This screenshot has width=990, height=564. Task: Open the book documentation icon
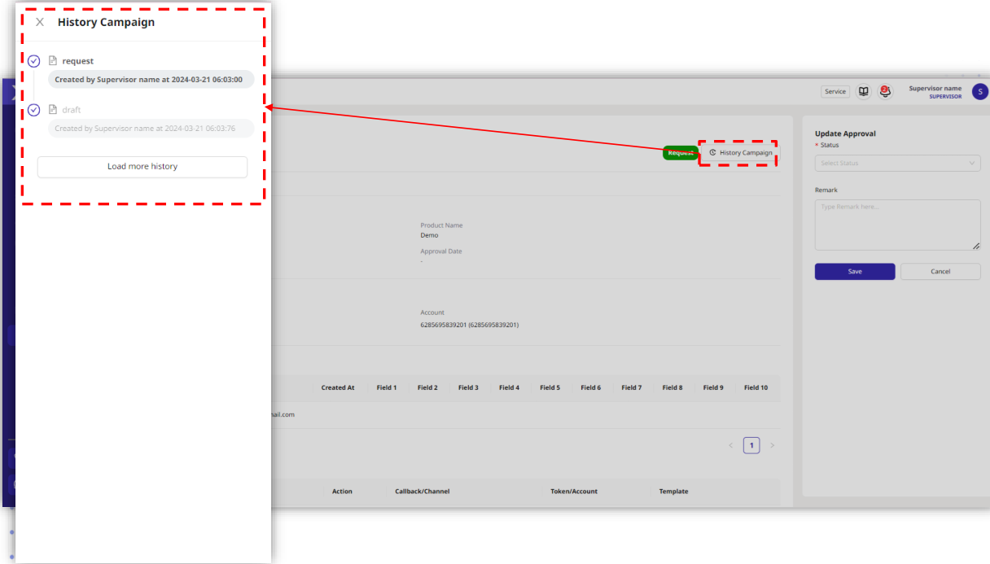pos(864,91)
